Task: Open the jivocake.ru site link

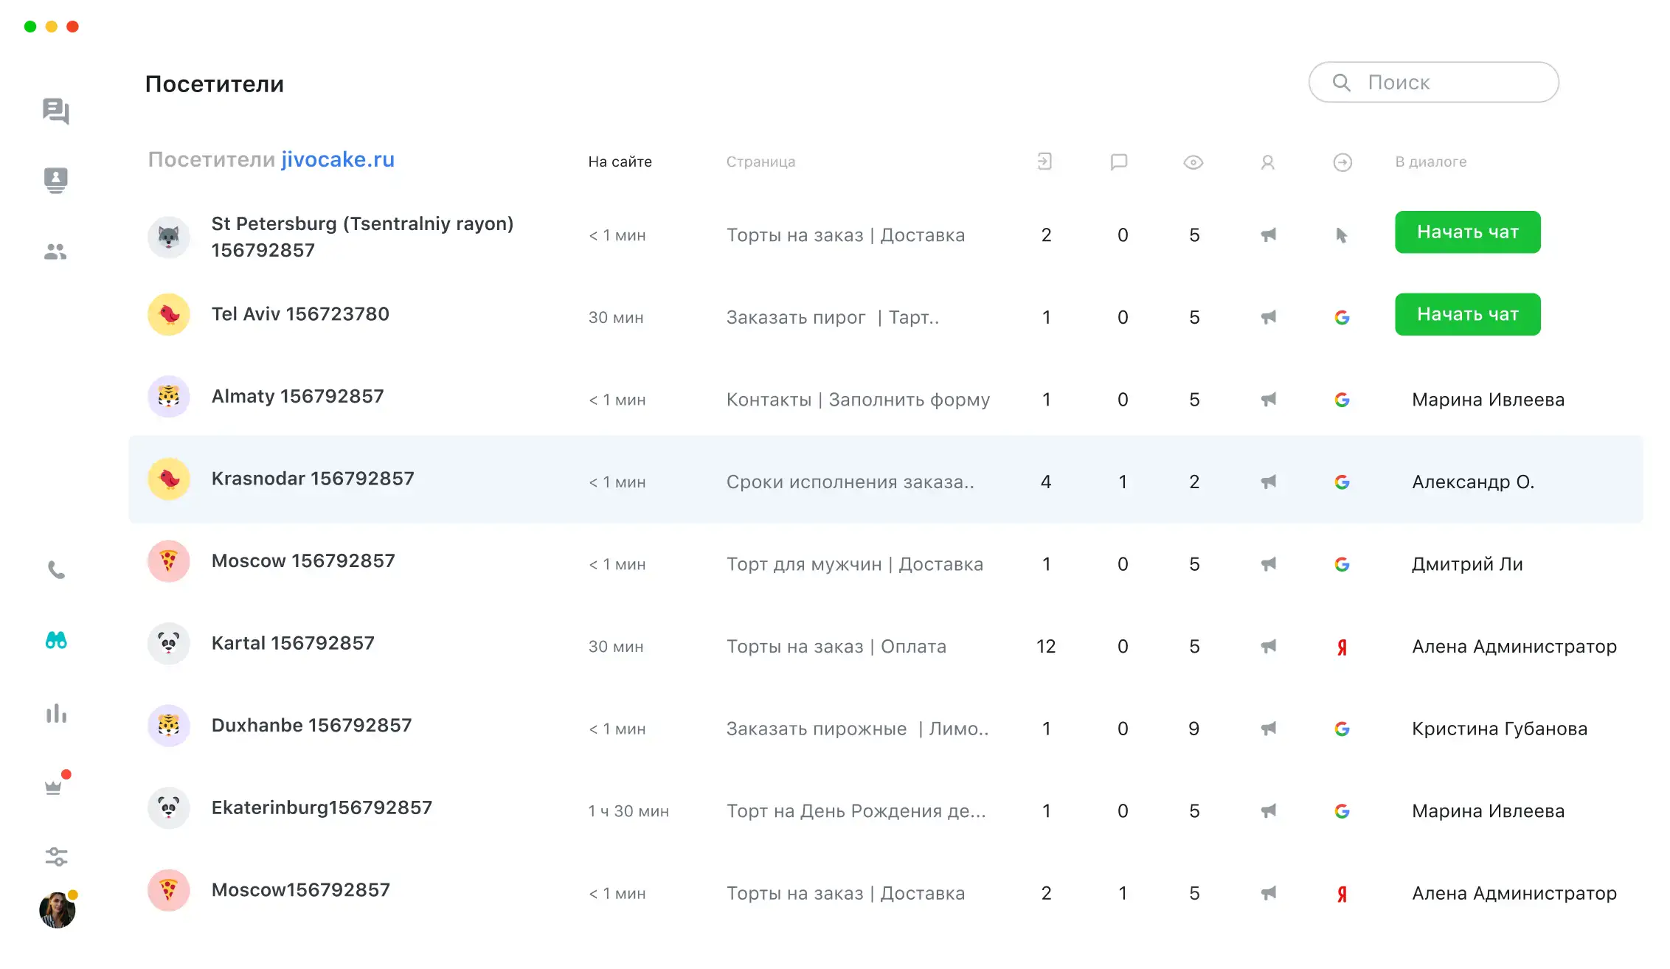Action: [x=338, y=159]
